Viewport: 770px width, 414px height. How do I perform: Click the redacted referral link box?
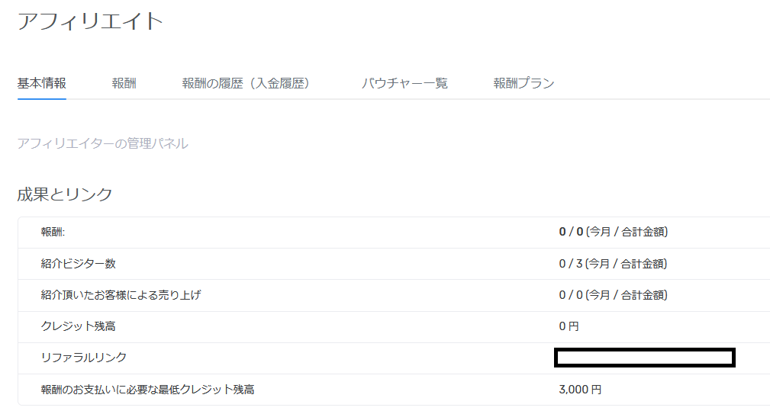click(645, 358)
